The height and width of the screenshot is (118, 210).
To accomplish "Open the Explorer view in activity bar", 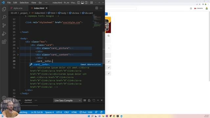I will pyautogui.click(x=4, y=9).
